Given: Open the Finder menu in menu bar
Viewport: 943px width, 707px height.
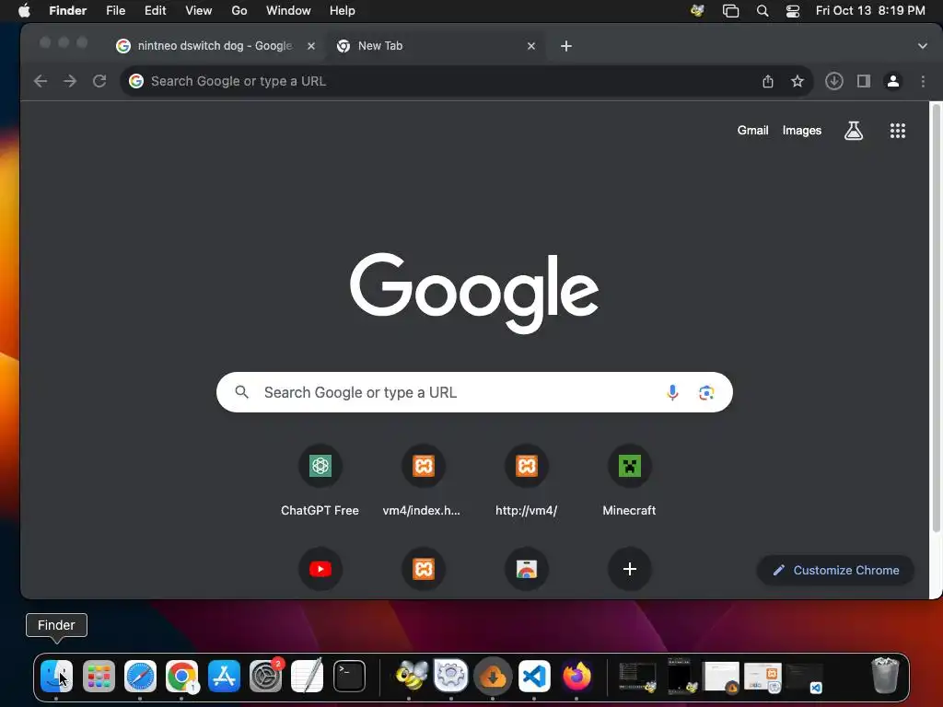Looking at the screenshot, I should tap(67, 11).
